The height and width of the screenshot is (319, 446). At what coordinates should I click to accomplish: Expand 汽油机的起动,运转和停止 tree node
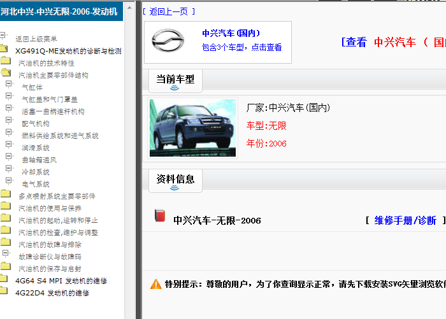pyautogui.click(x=58, y=220)
